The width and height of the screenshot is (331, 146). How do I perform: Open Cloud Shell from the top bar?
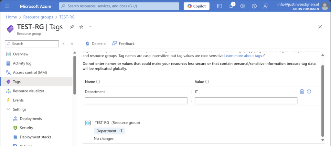point(219,6)
